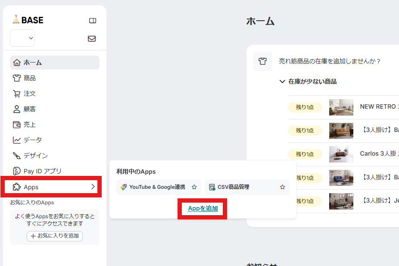The width and height of the screenshot is (399, 266).
Task: Open the shop selector dropdown
Action: coord(22,38)
